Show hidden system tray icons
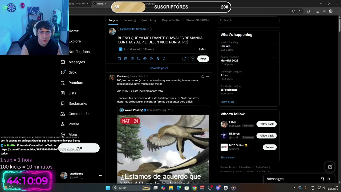341x192 pixels. (294, 188)
